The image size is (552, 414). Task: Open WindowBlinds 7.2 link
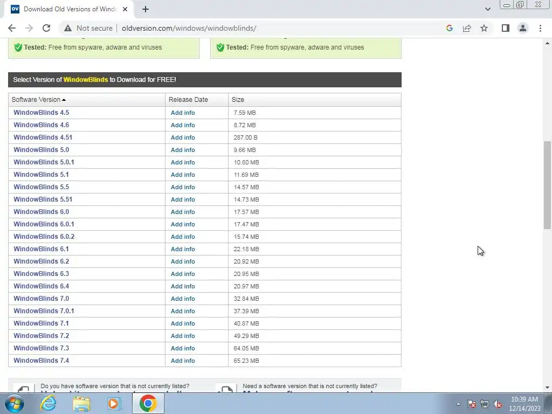pyautogui.click(x=41, y=335)
